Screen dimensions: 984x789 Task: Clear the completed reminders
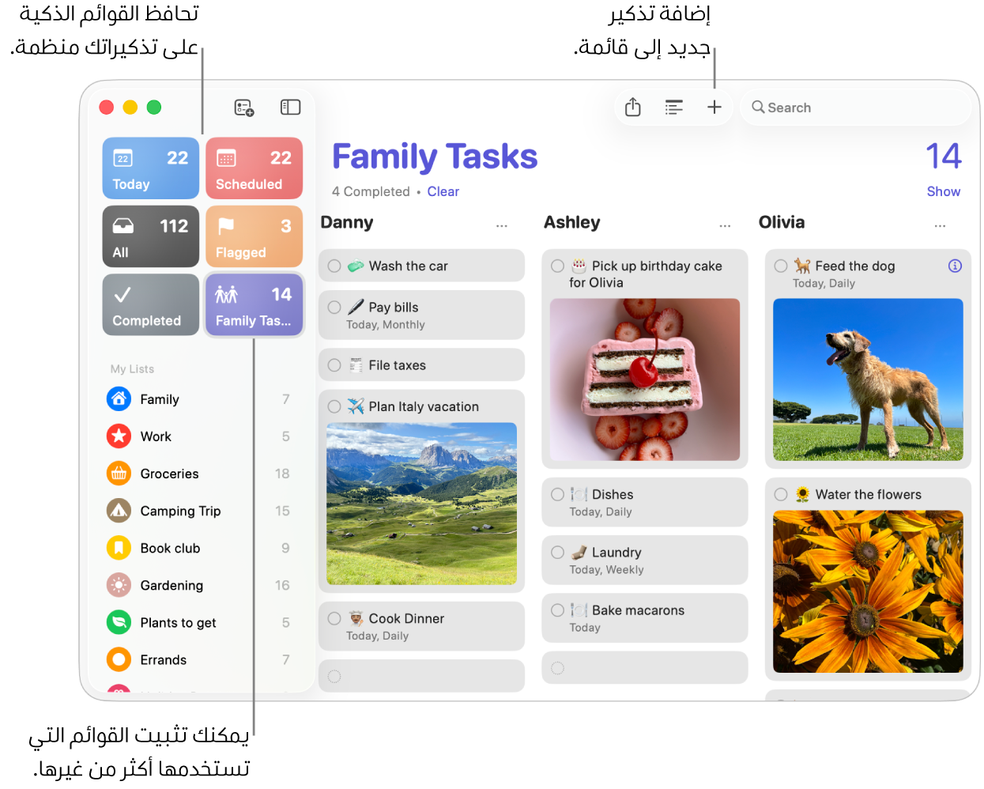[x=443, y=191]
